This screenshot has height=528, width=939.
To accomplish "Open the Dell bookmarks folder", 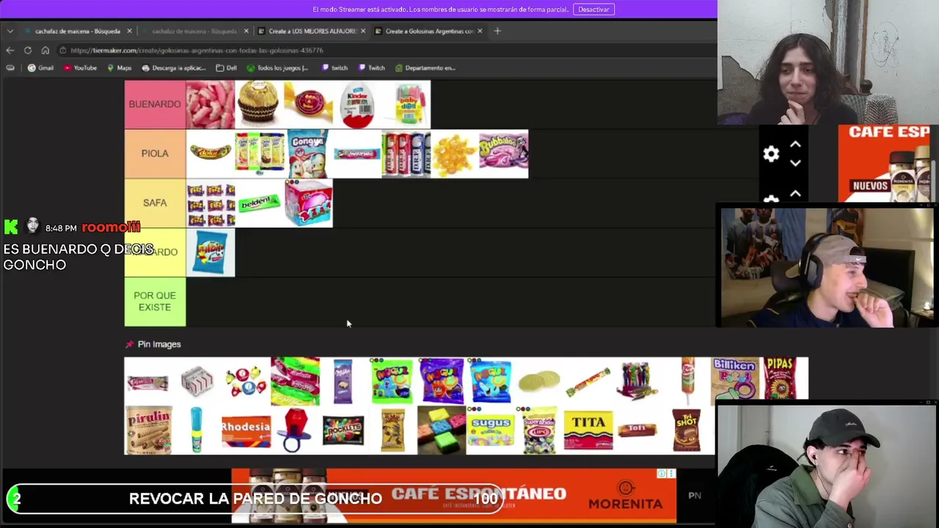I will 226,67.
